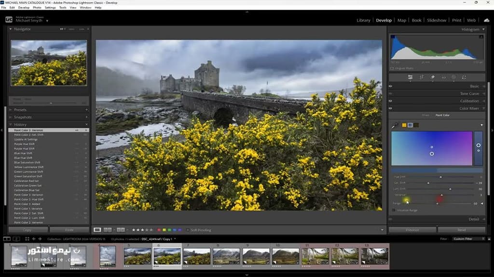The height and width of the screenshot is (277, 494).
Task: Open the Map module
Action: tap(402, 20)
